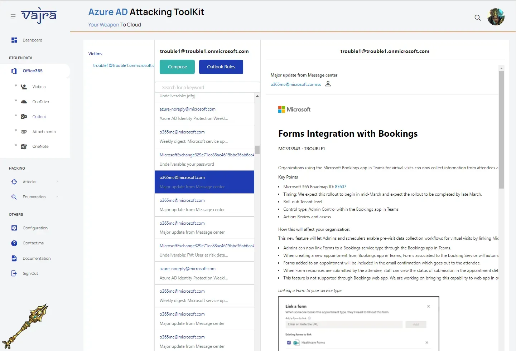Click the Attacks crosshair icon

click(14, 182)
